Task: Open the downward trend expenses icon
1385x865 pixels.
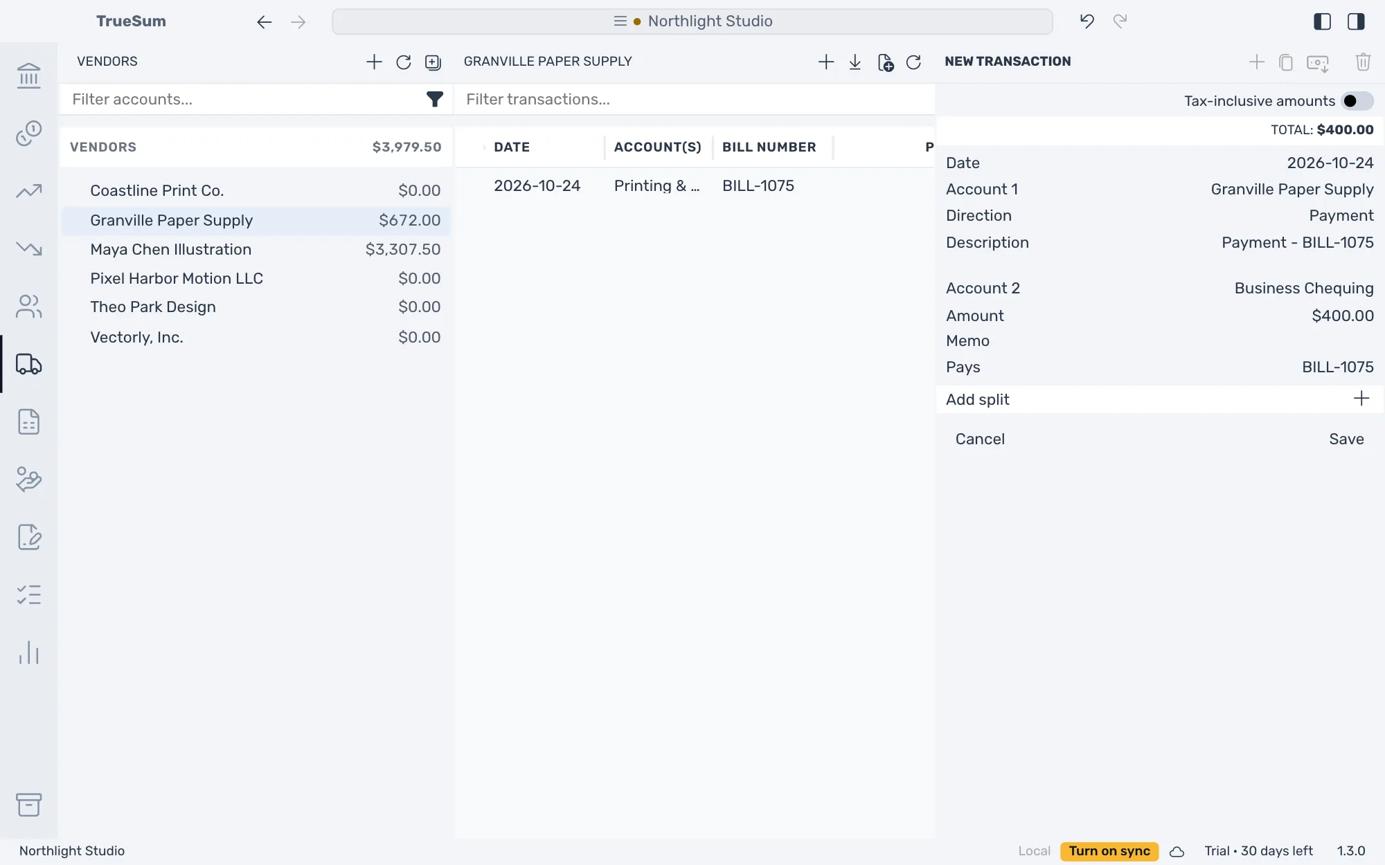Action: (28, 248)
